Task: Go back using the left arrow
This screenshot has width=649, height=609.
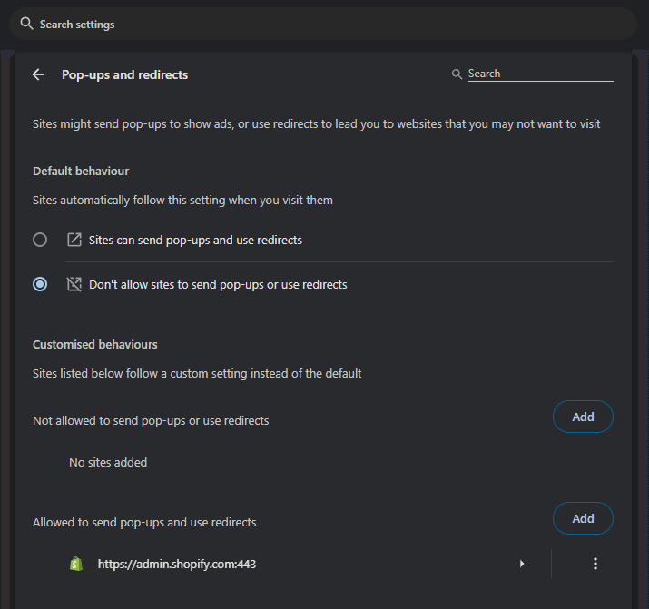Action: click(x=38, y=74)
